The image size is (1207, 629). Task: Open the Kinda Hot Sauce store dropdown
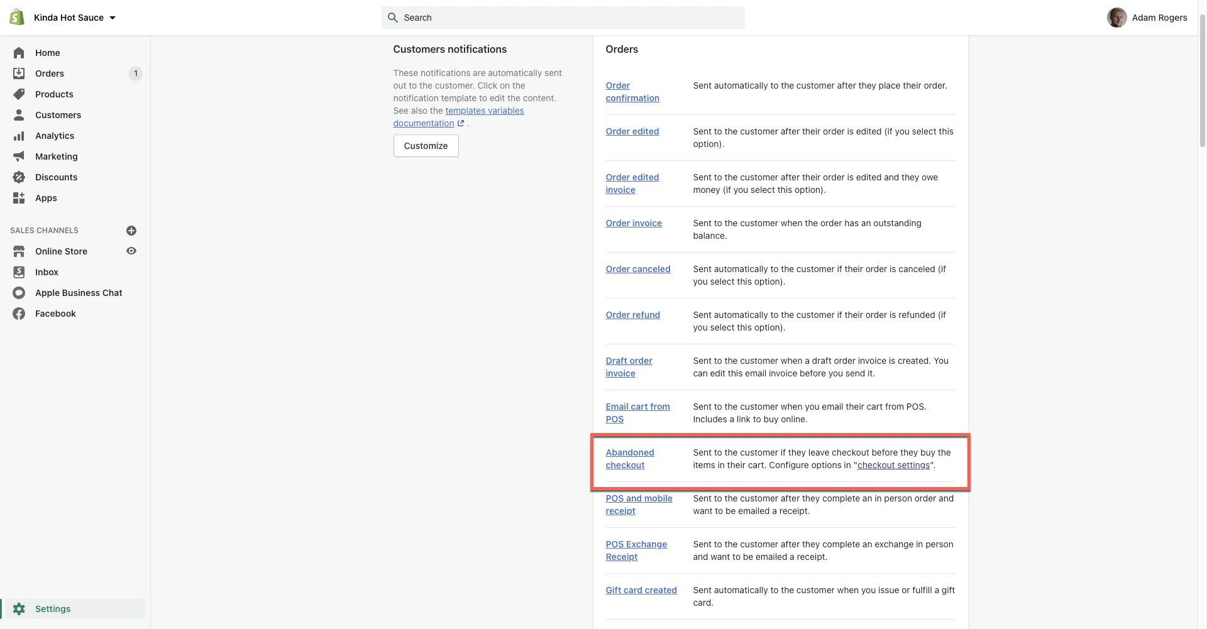[x=75, y=18]
